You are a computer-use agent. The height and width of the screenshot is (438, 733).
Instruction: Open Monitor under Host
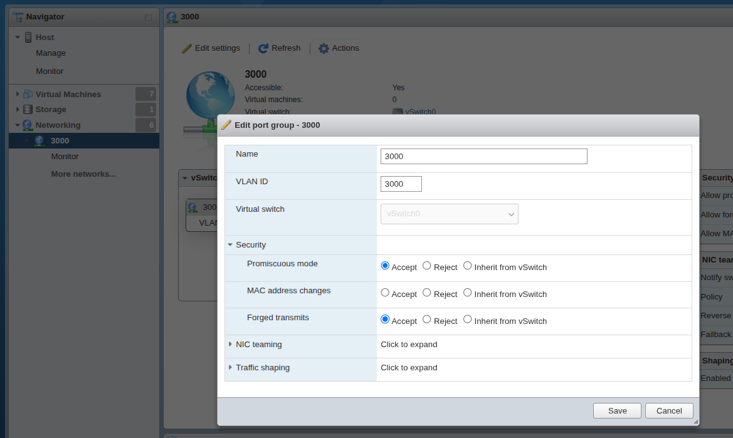coord(50,71)
